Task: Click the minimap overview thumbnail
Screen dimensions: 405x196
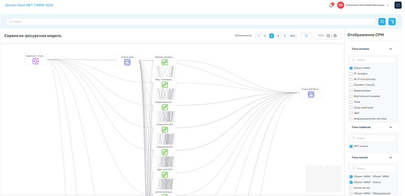Action: pyautogui.click(x=324, y=179)
